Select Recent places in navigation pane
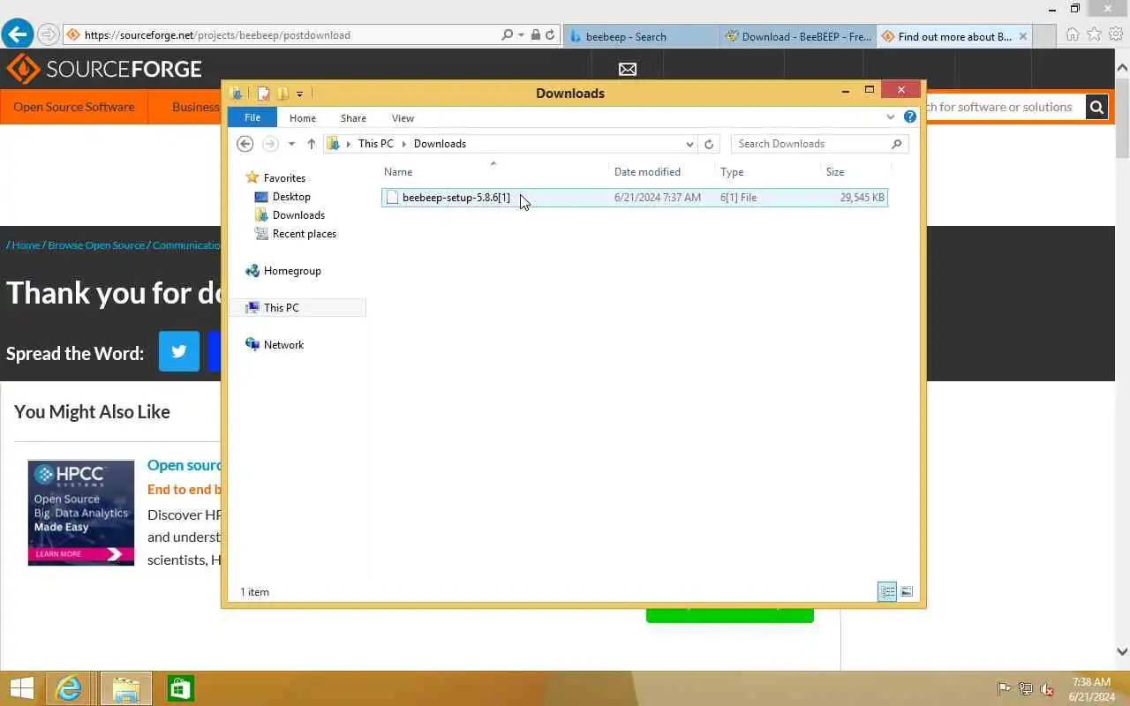The height and width of the screenshot is (706, 1130). coord(304,234)
